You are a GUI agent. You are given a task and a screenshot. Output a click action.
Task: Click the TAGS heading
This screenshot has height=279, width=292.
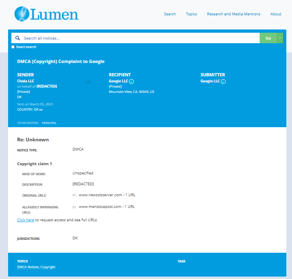[x=181, y=261]
